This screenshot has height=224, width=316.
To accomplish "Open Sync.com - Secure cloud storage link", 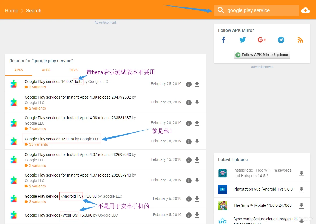I will (x=265, y=220).
